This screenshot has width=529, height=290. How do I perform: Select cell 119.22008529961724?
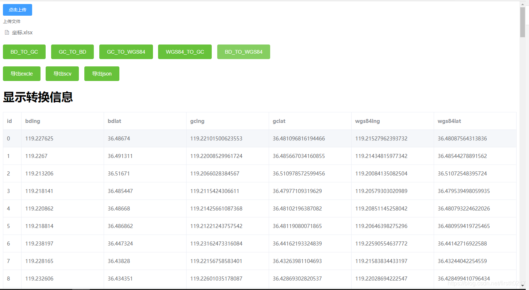[228, 156]
